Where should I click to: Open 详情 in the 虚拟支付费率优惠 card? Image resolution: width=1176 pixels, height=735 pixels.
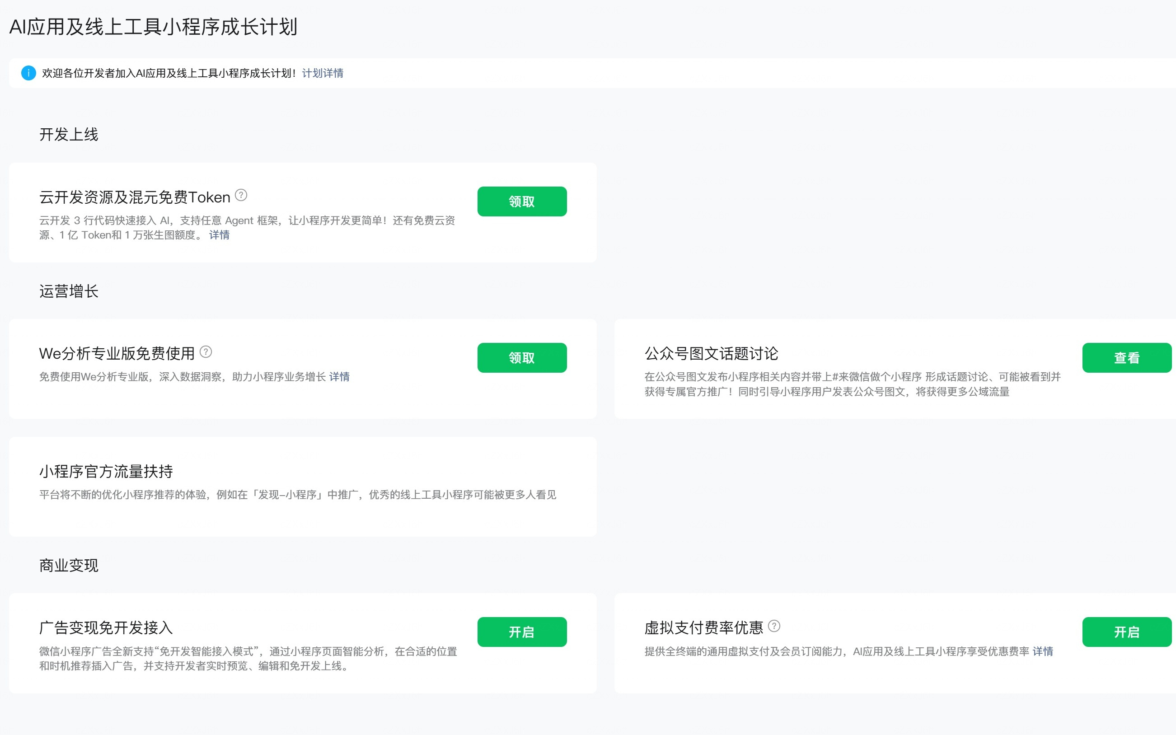click(1043, 651)
